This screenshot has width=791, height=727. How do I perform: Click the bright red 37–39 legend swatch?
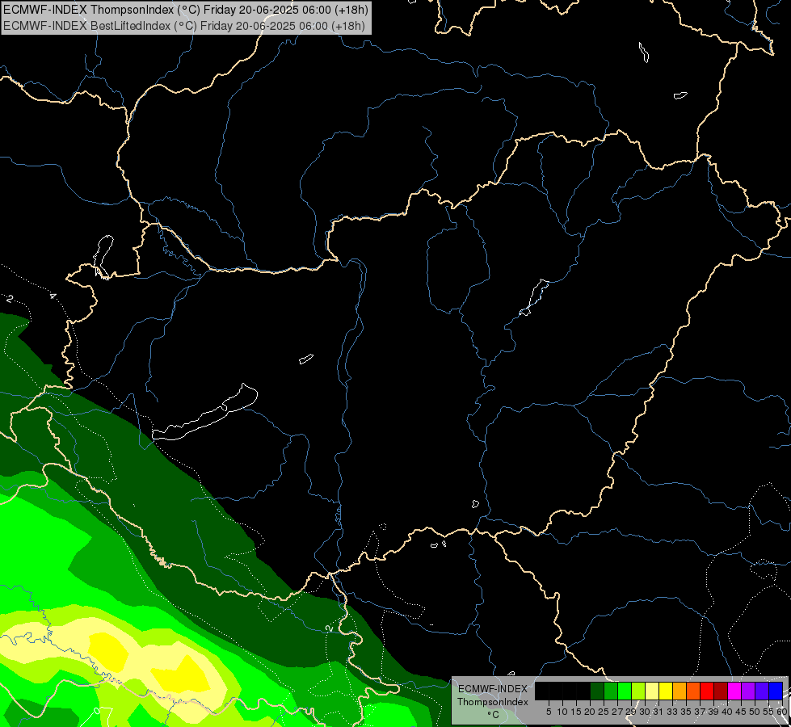[x=707, y=691]
